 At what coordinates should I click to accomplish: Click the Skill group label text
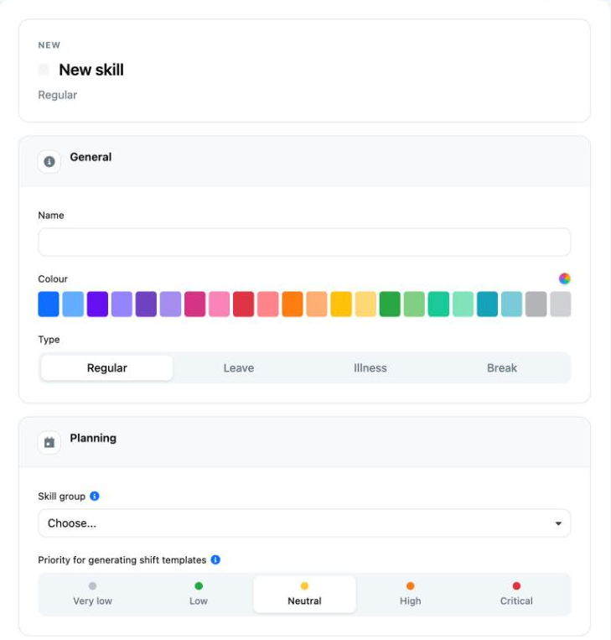61,497
